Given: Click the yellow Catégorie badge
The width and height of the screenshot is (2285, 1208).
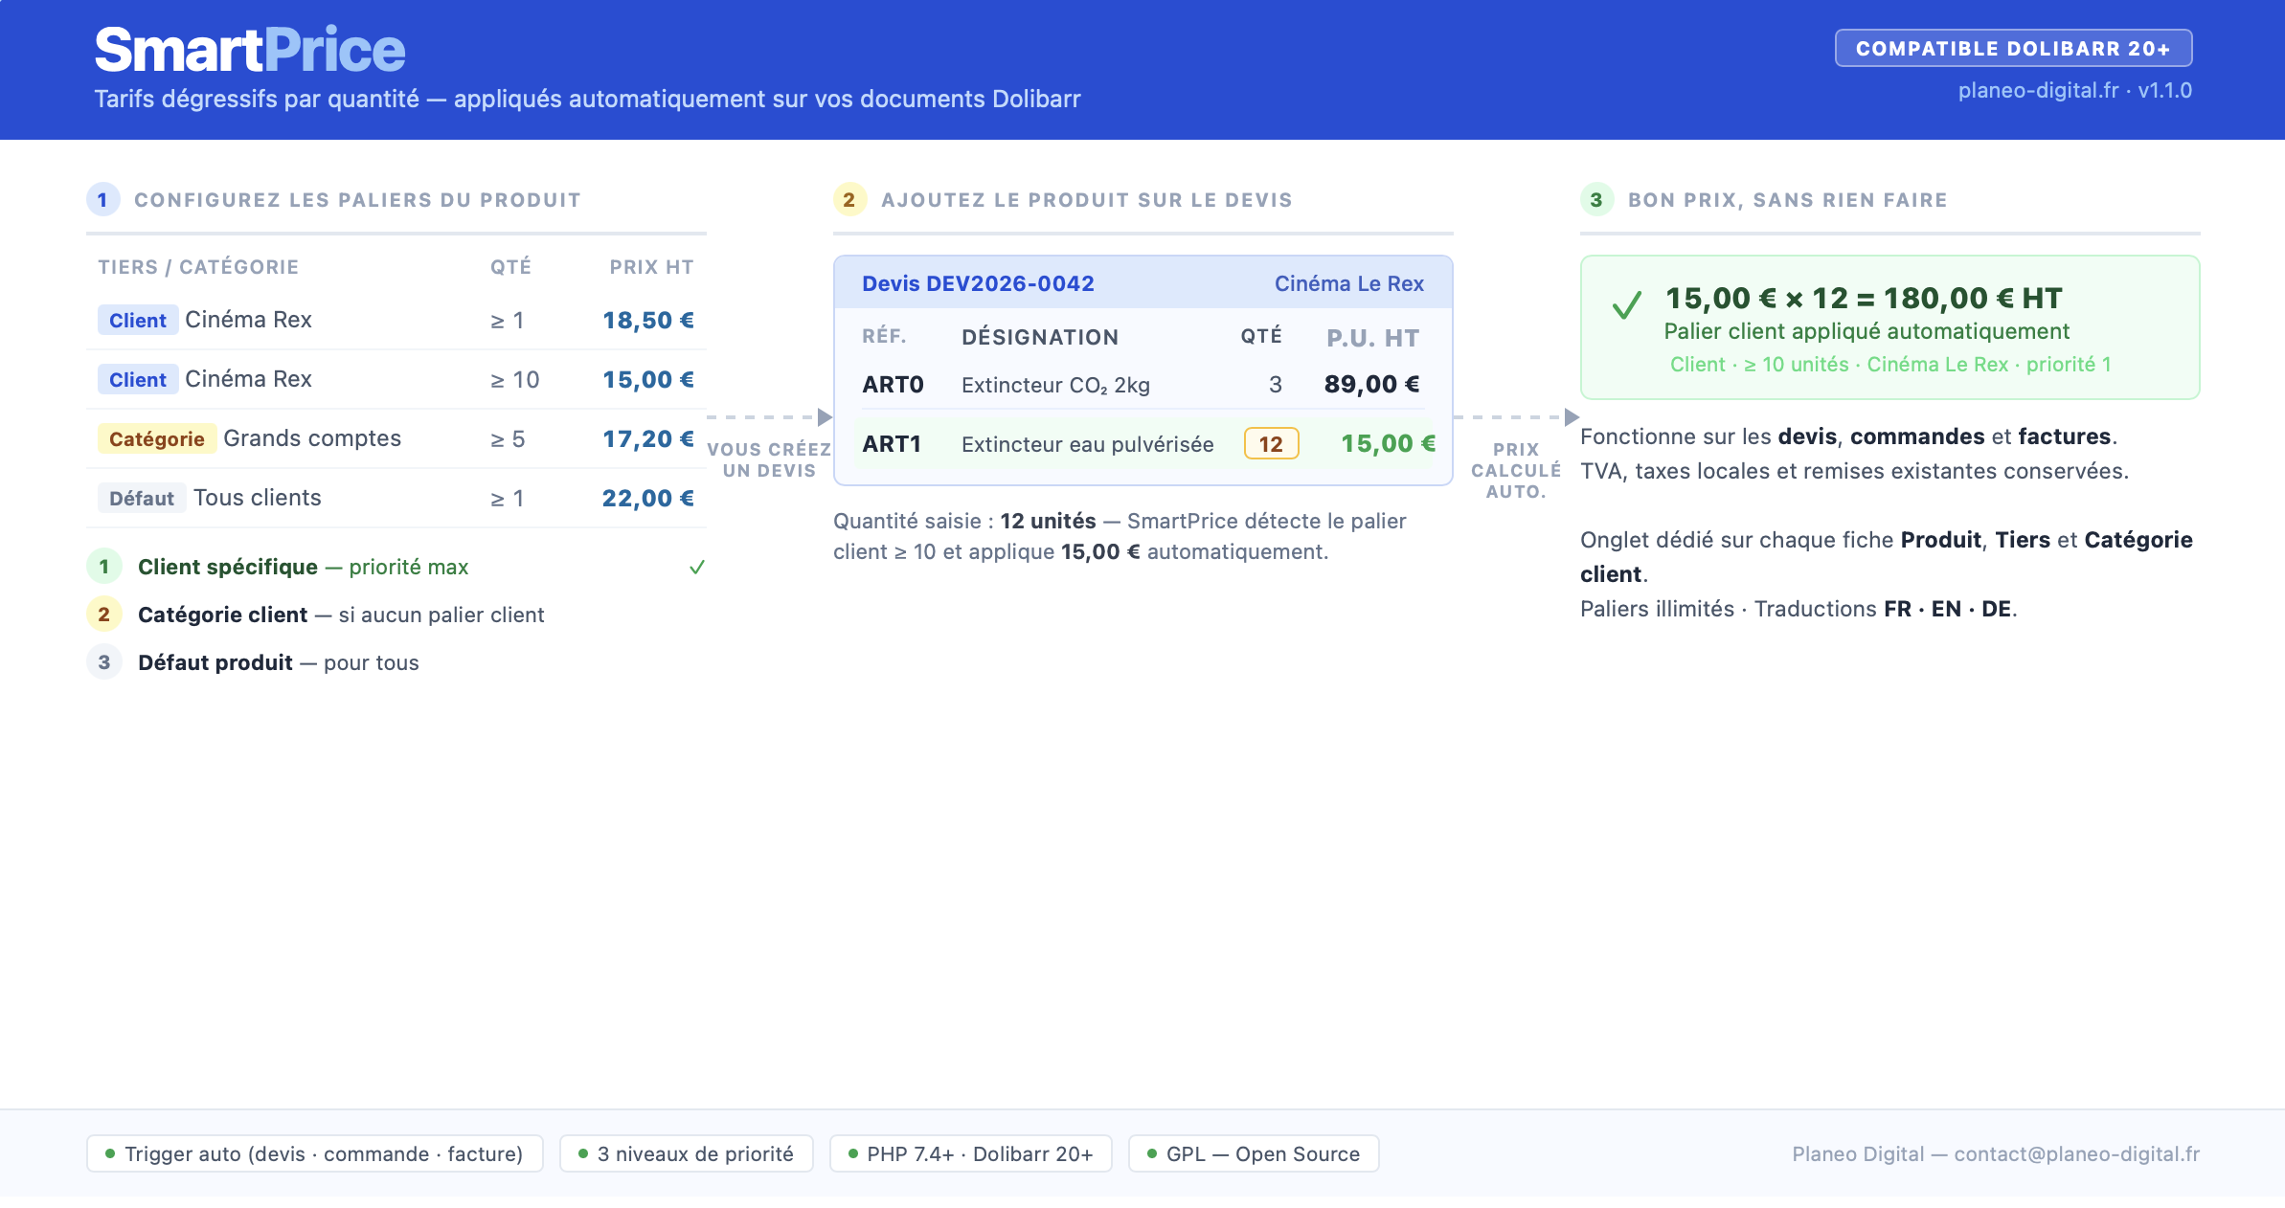Looking at the screenshot, I should pos(156,438).
